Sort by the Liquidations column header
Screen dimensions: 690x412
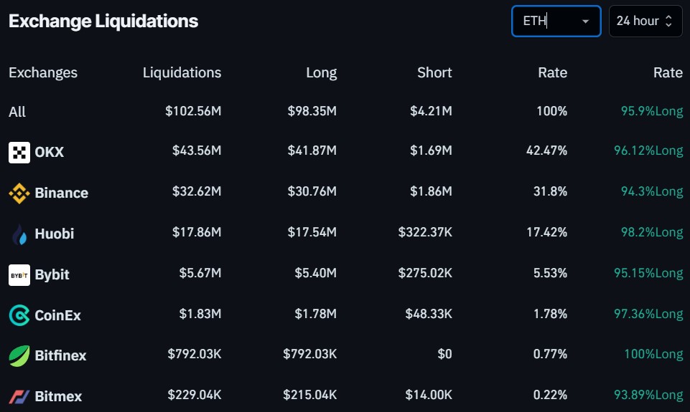coord(182,72)
